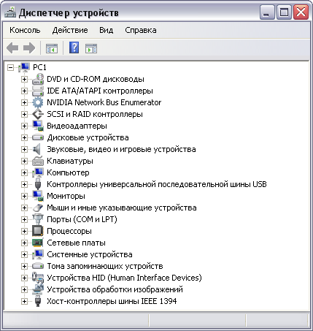Select Хост-контроллеры шины IEEE 1394 item

112,301
